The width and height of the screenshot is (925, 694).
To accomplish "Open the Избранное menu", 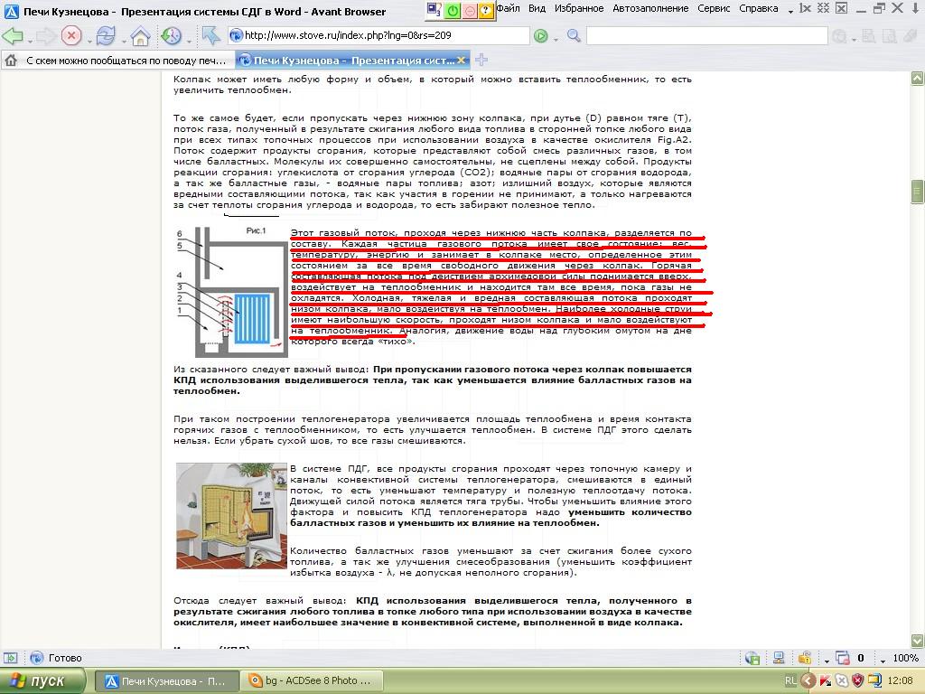I will (x=579, y=8).
